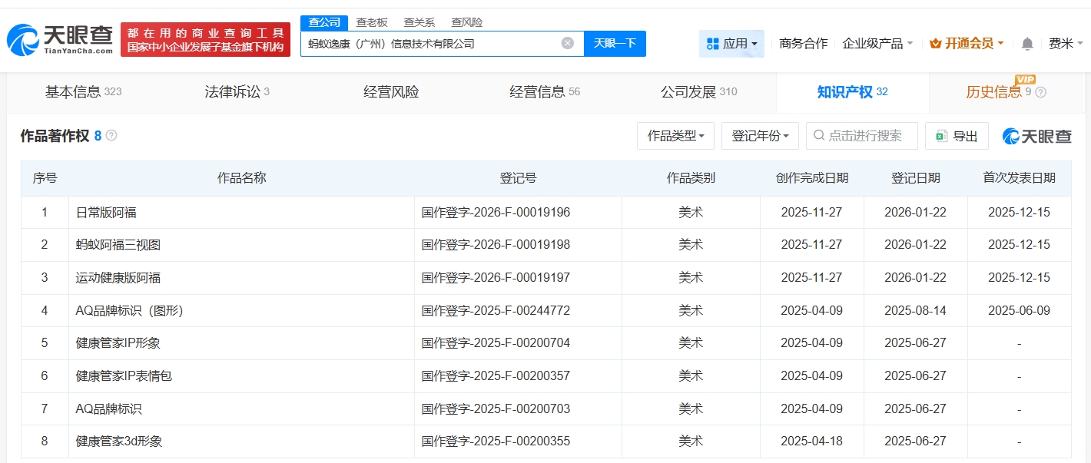This screenshot has width=1091, height=463.
Task: Open the 商务合作 link
Action: point(803,44)
